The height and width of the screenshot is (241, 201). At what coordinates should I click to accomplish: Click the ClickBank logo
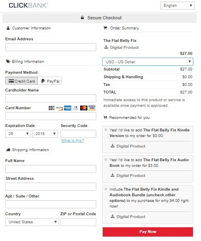[29, 5]
